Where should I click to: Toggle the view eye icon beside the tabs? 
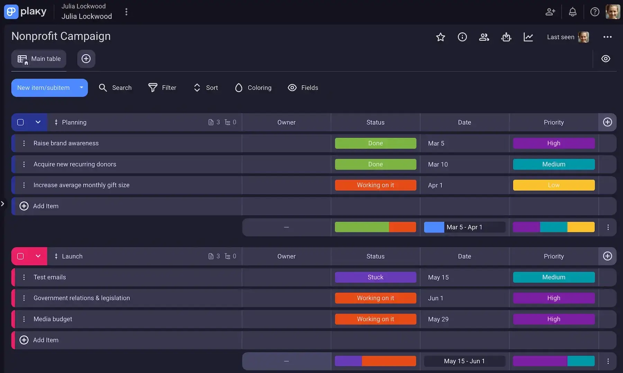605,59
